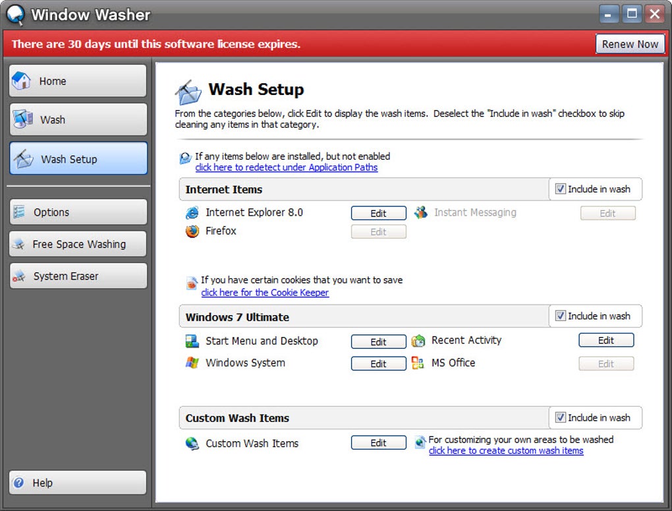
Task: Click the Renew Now button
Action: pyautogui.click(x=630, y=44)
